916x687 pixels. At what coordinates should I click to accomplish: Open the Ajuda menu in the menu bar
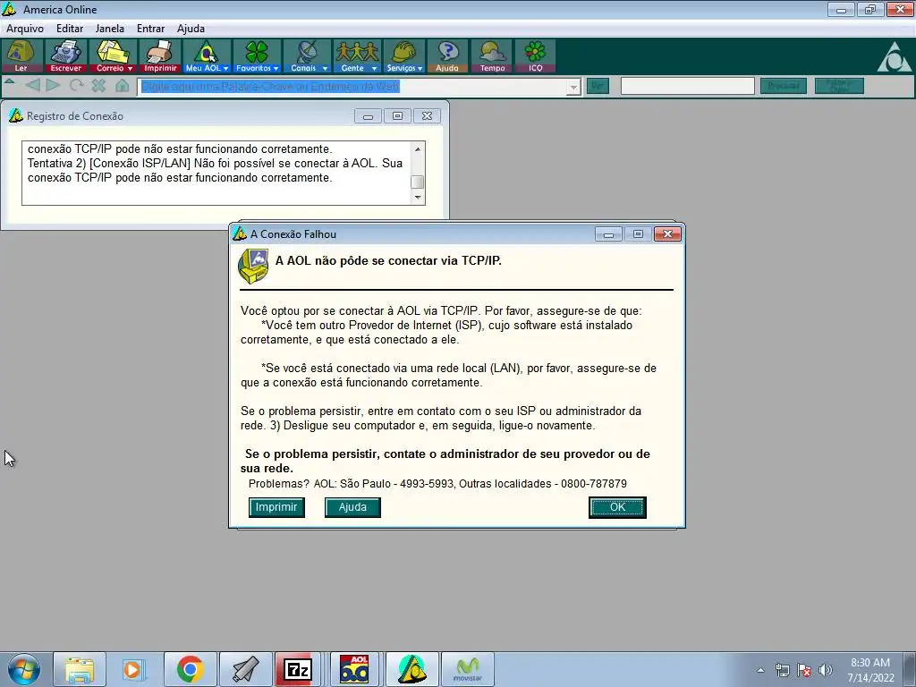(x=191, y=29)
